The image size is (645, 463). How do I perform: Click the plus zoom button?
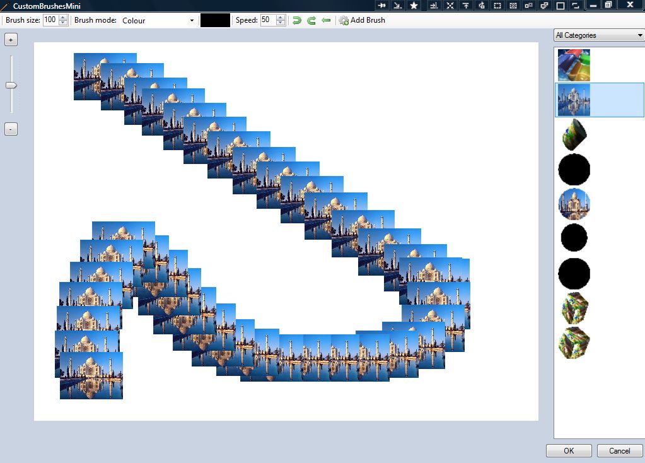(x=10, y=39)
